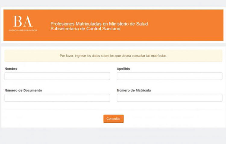Viewport: 226px width, 144px height.
Task: Click empty orange banner area right of title
Action: (x=186, y=25)
